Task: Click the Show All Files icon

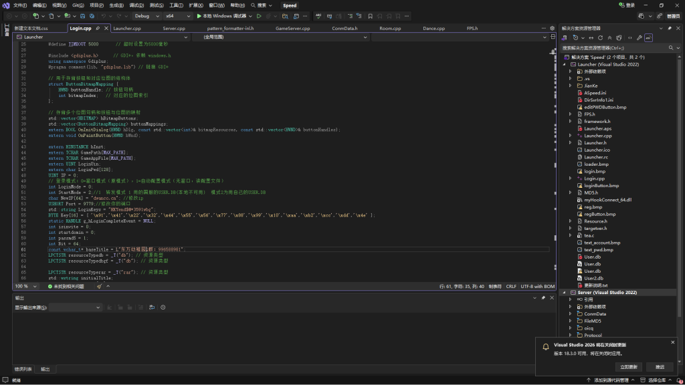Action: click(x=619, y=38)
